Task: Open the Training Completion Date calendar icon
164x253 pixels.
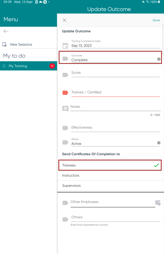Action: [x=65, y=46]
